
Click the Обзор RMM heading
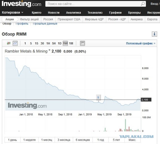[x=14, y=34]
